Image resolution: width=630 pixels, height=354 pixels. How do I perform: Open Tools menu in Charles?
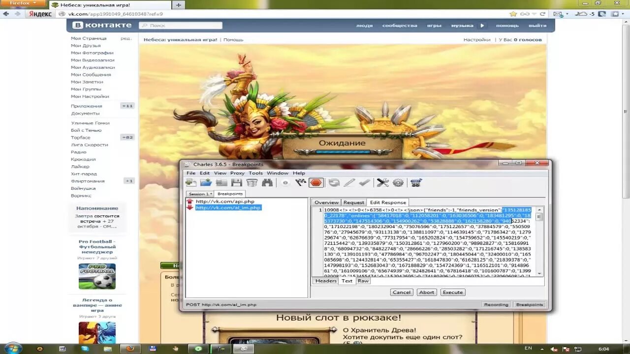click(255, 173)
